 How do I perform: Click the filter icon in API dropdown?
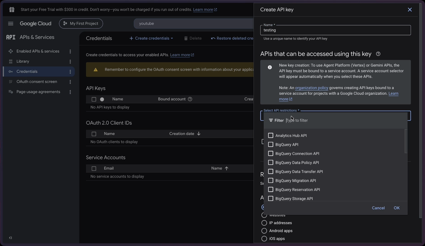(271, 120)
